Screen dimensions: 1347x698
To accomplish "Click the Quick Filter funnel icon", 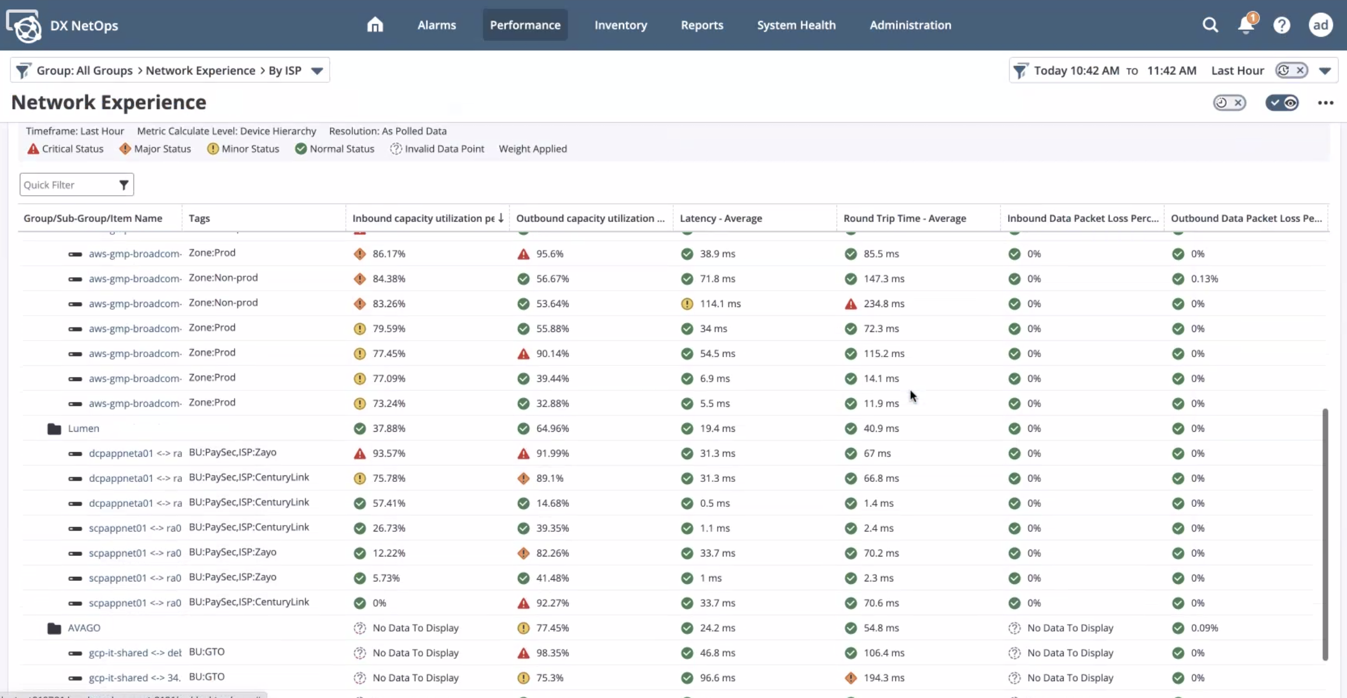I will 124,185.
